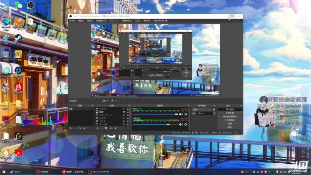
Task: Click the 停止推流 stop streaming button
Action: pos(230,110)
